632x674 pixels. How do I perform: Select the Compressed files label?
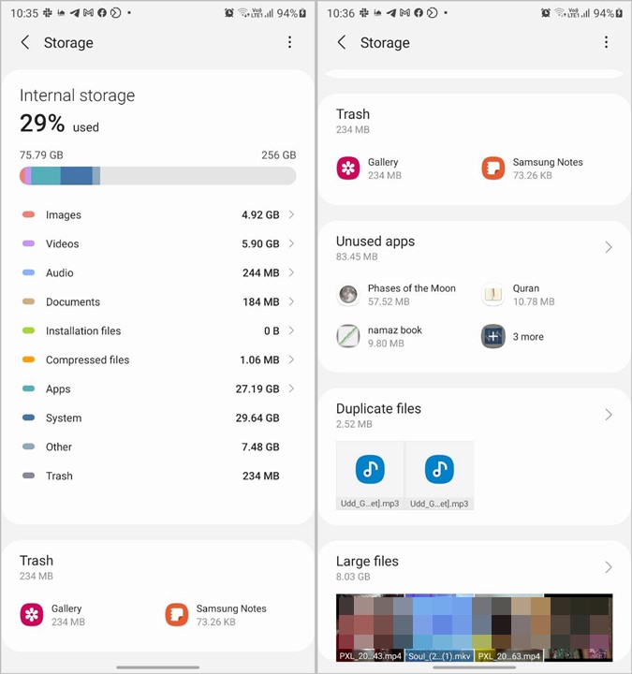coord(87,359)
